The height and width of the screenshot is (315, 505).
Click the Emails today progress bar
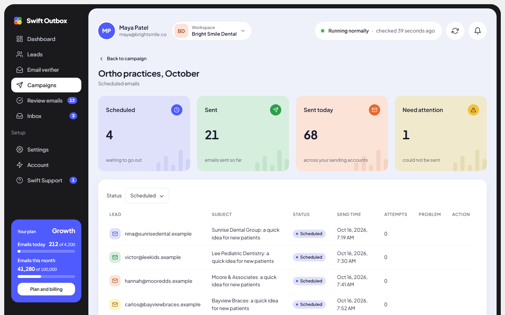pos(46,251)
